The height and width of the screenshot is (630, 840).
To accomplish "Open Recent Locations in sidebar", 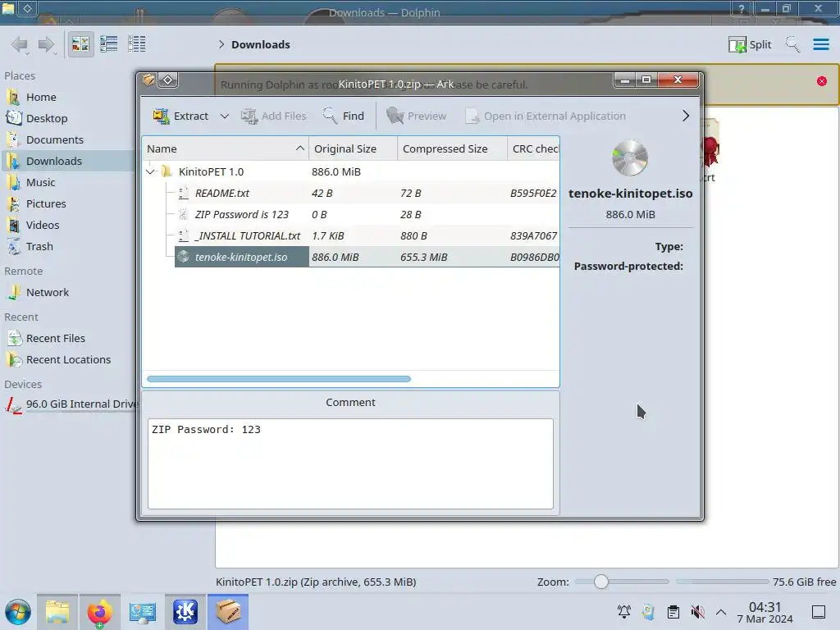I will pyautogui.click(x=67, y=360).
